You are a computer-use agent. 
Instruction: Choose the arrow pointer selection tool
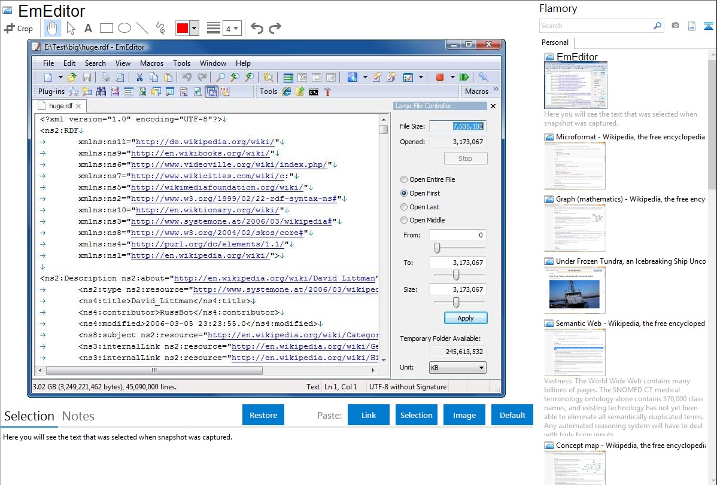click(x=71, y=28)
